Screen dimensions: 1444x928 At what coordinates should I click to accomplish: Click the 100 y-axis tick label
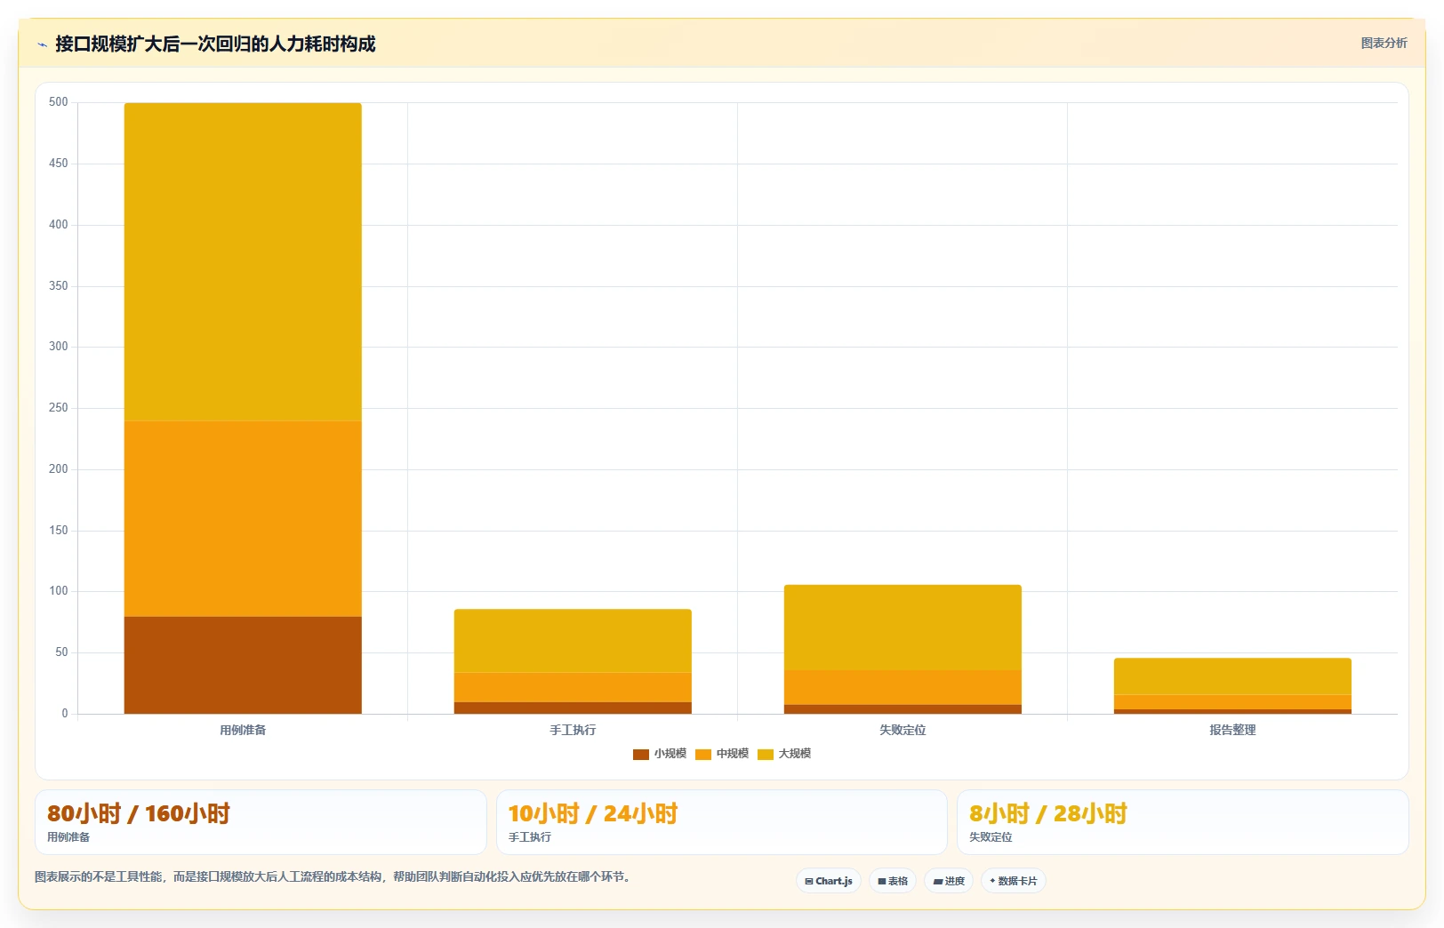[59, 591]
